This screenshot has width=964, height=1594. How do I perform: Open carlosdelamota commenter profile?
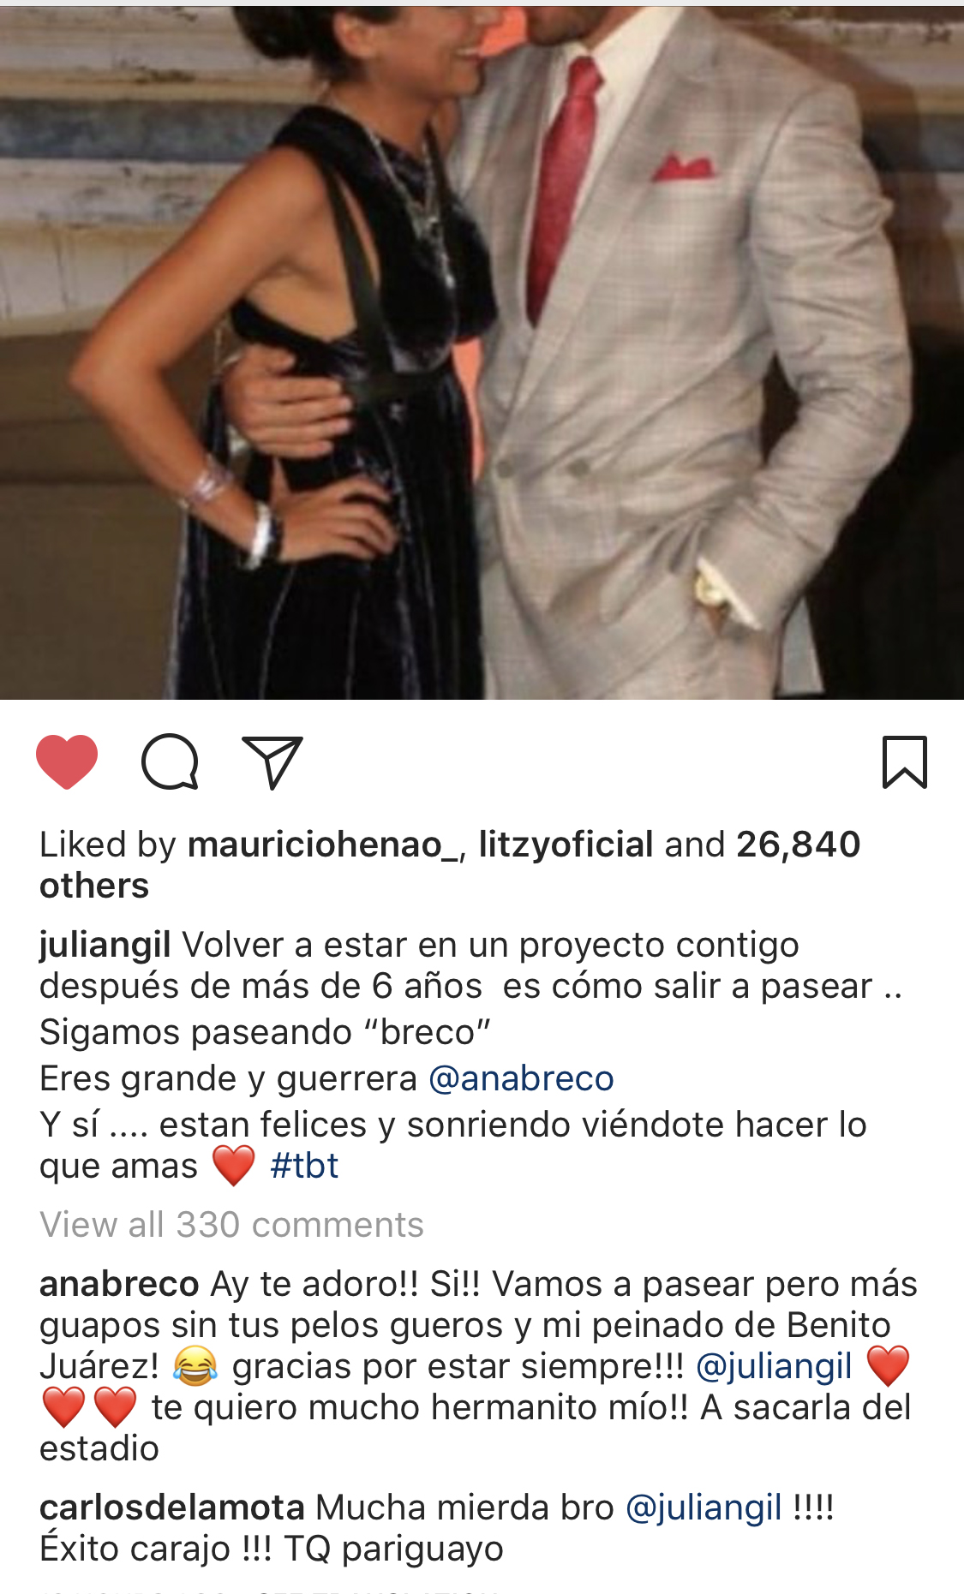(172, 1507)
